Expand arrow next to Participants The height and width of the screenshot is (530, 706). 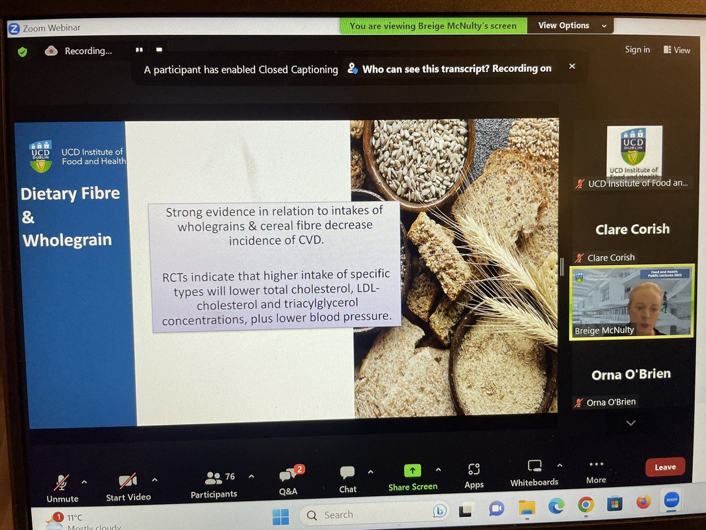tap(251, 476)
